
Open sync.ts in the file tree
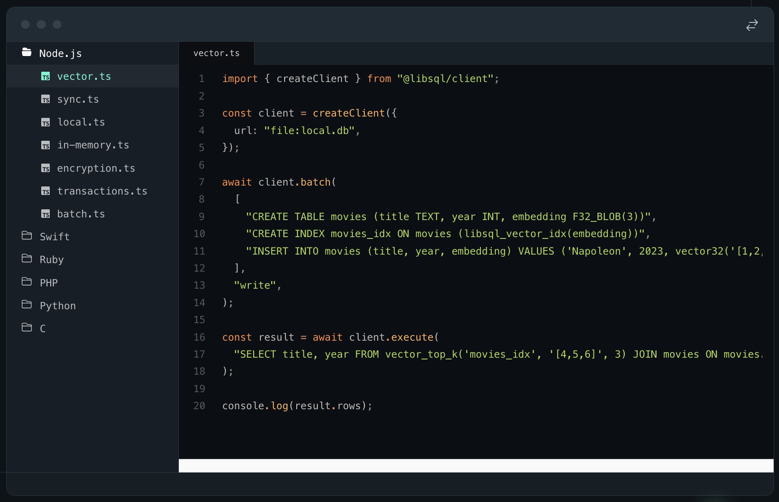92,100
